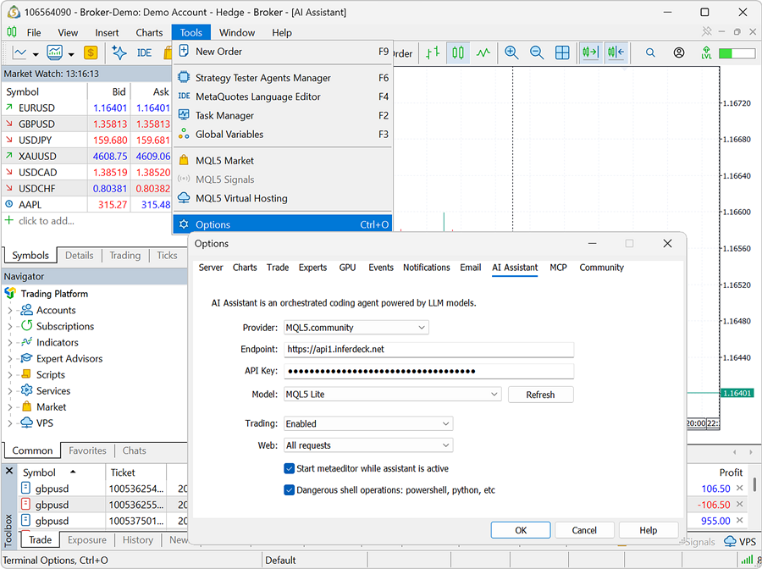Toggle Dangerous shell operations checkbox

point(290,489)
